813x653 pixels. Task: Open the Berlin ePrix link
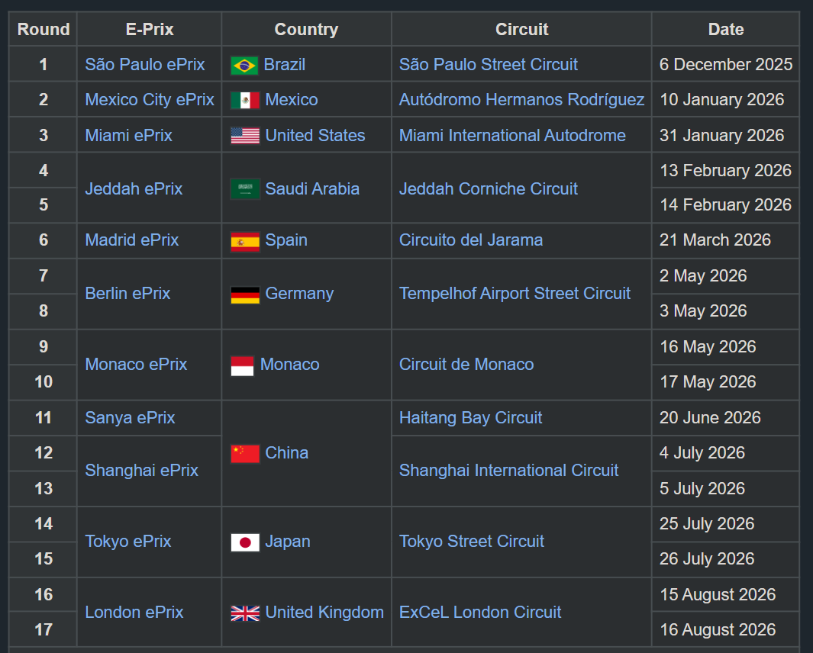point(127,294)
